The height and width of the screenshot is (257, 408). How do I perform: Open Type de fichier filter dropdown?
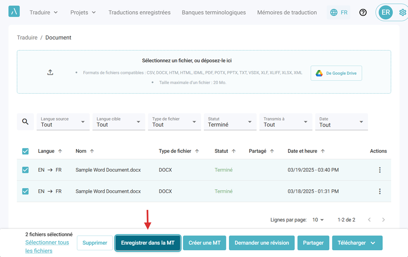point(174,122)
